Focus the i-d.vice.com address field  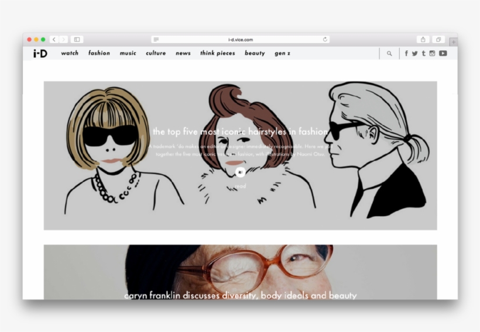click(241, 39)
